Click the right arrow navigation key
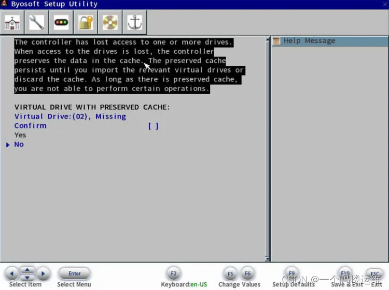The image size is (389, 290). pyautogui.click(x=43, y=273)
